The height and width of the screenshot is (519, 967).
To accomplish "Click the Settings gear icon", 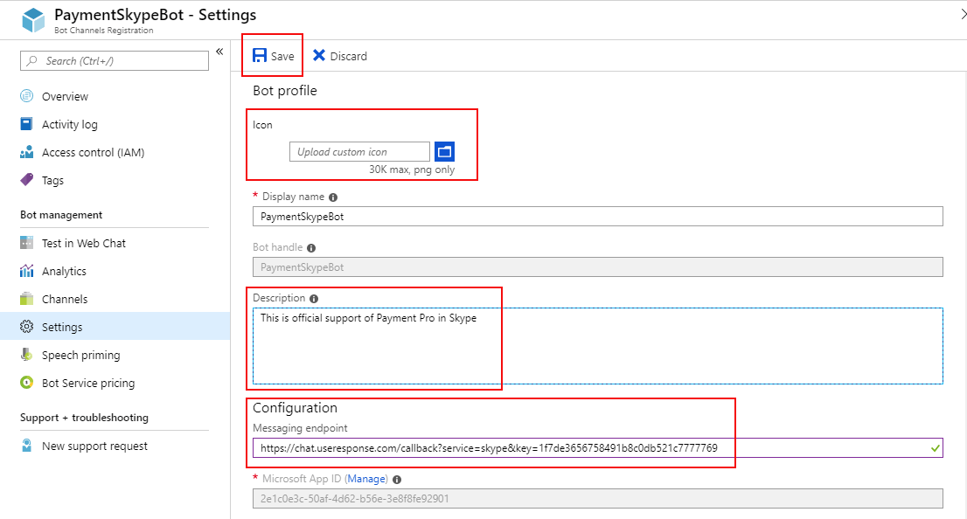I will tap(26, 327).
